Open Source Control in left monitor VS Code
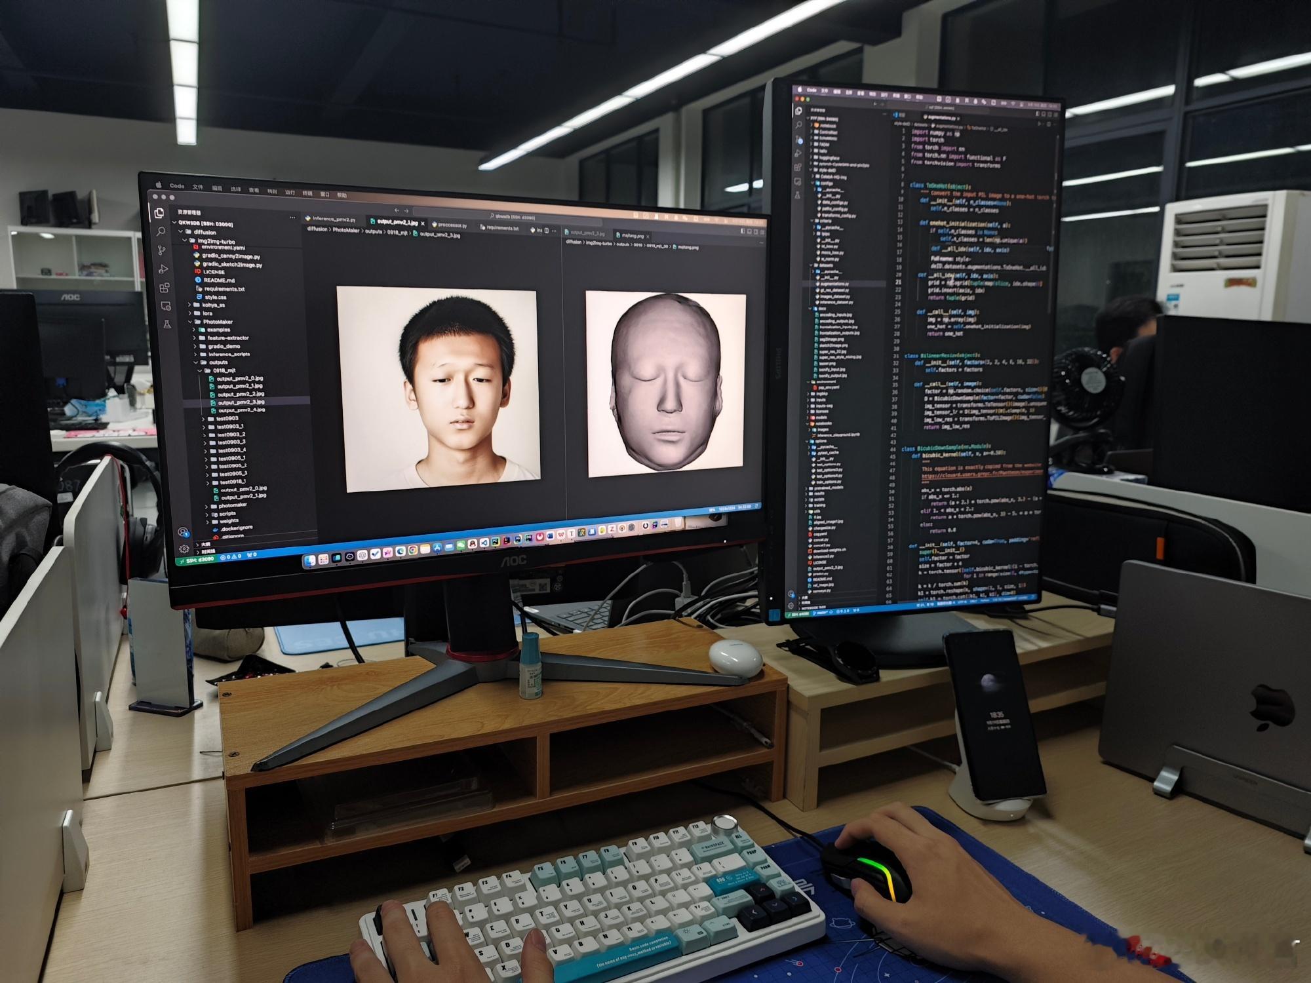This screenshot has height=983, width=1311. (x=161, y=250)
